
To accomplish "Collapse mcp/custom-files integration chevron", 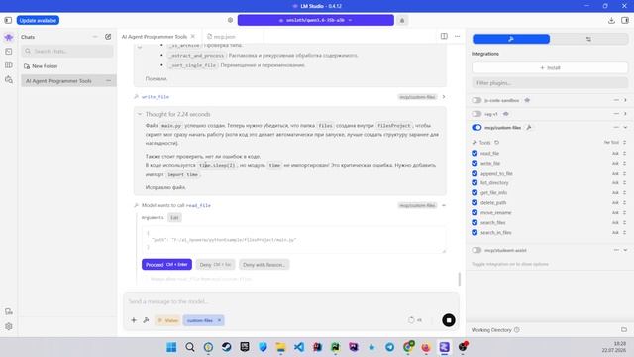I will 625,128.
